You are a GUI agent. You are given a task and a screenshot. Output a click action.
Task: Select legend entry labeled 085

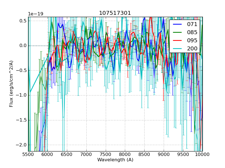click(192, 32)
